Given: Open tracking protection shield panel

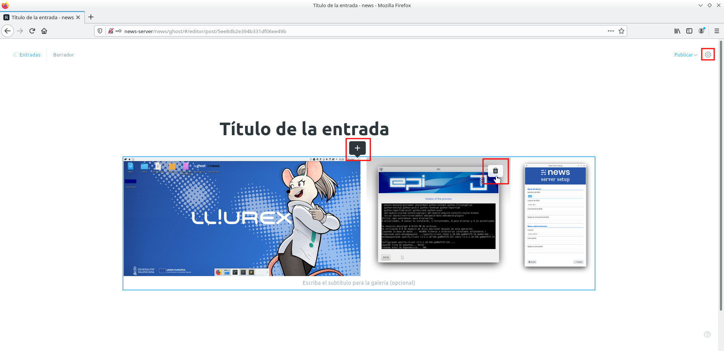Looking at the screenshot, I should tap(100, 31).
